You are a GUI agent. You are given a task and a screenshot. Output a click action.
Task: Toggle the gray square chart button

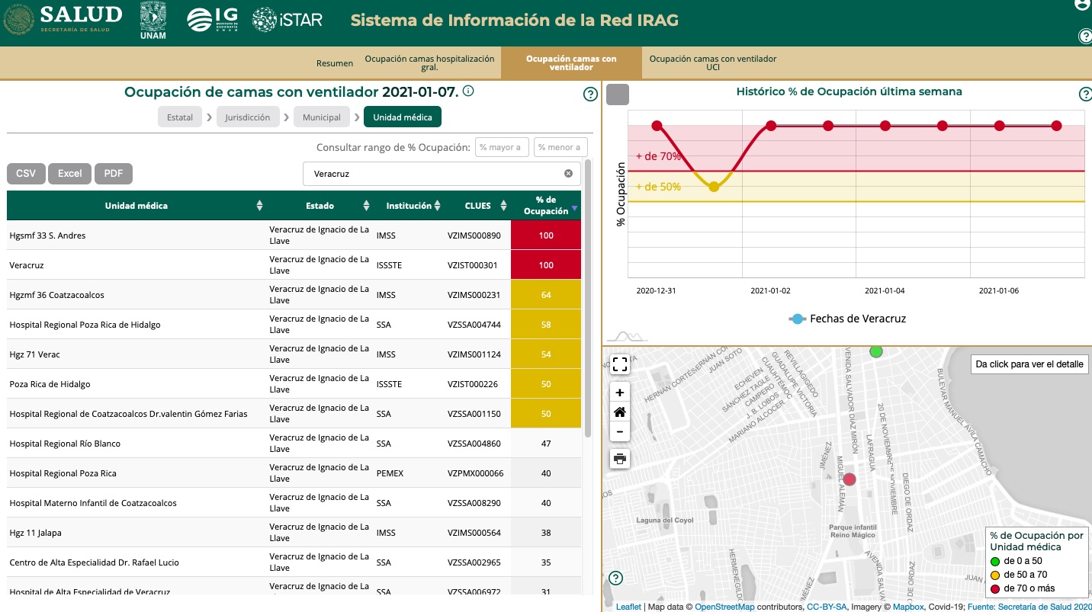[618, 95]
